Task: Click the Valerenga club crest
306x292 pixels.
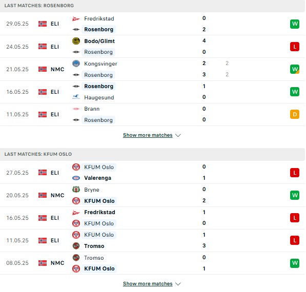Action: click(x=76, y=178)
